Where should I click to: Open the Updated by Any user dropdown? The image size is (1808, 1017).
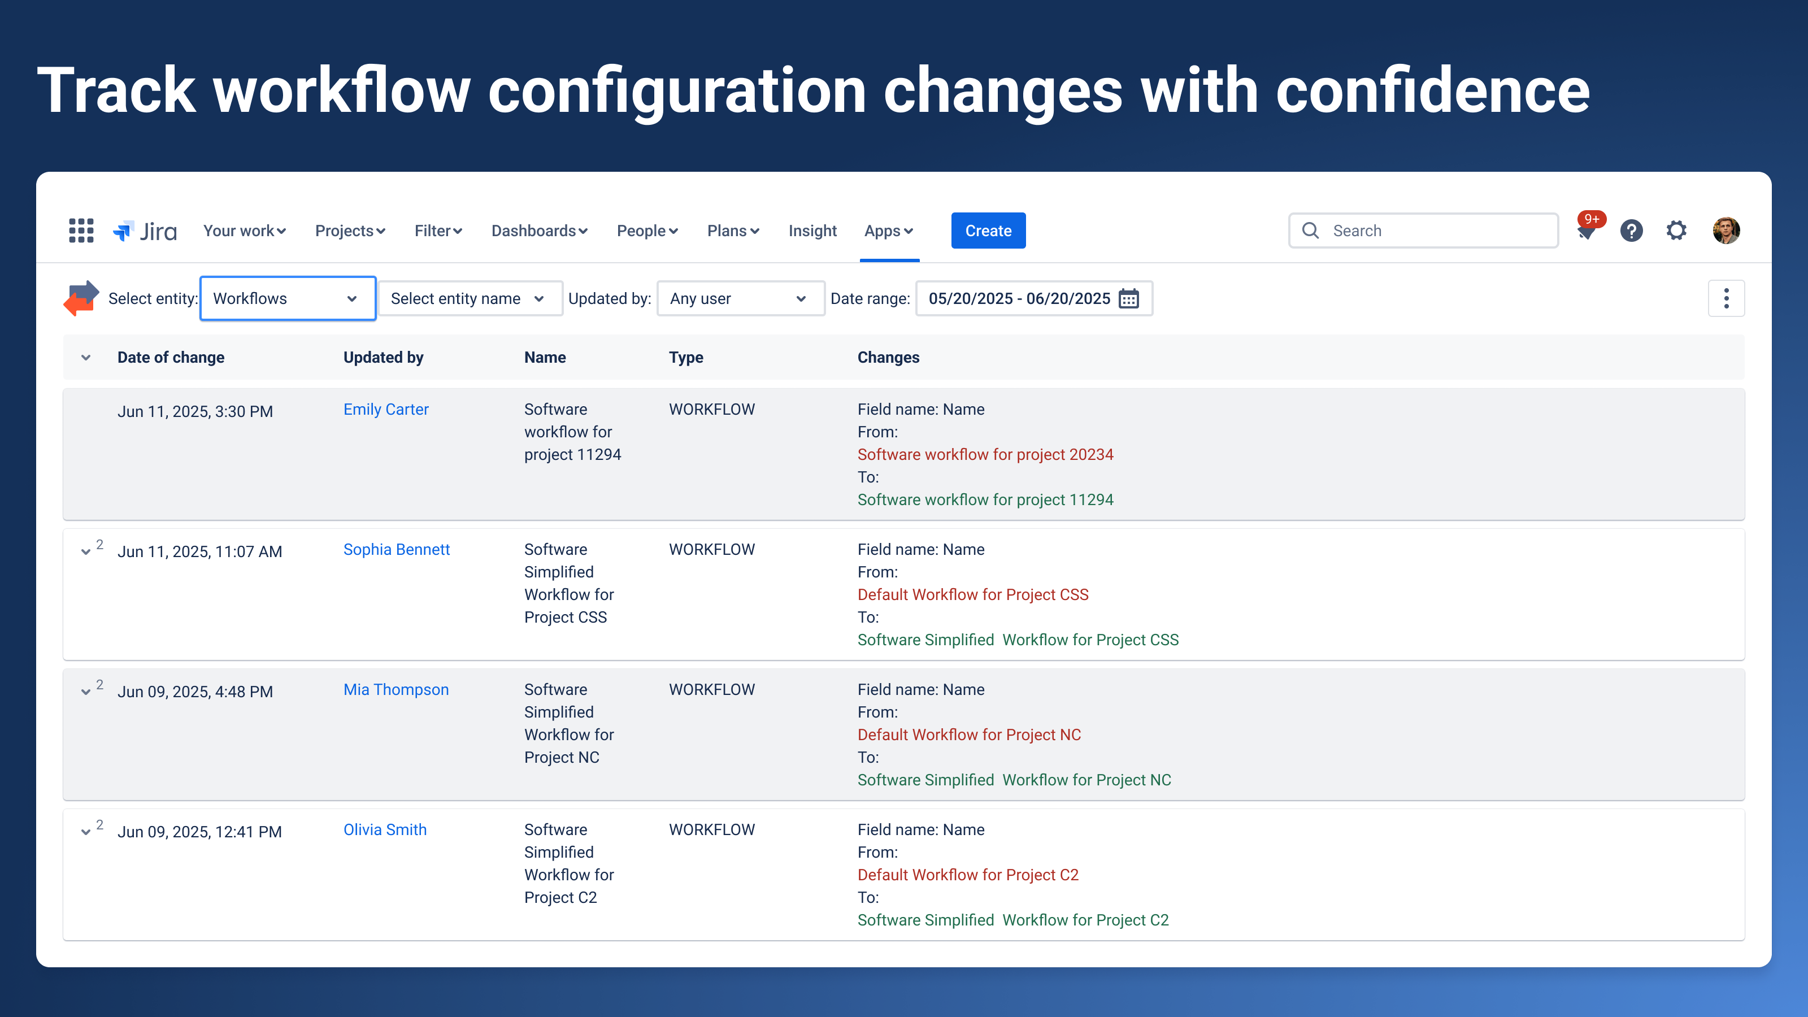(740, 298)
